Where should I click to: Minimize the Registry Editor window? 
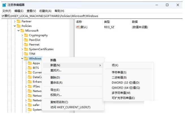pyautogui.click(x=157, y=5)
